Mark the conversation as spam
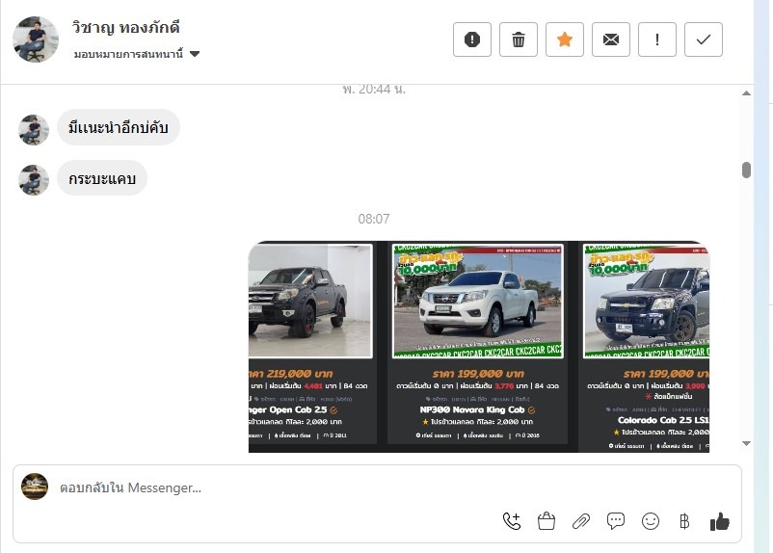773x553 pixels. [x=471, y=39]
